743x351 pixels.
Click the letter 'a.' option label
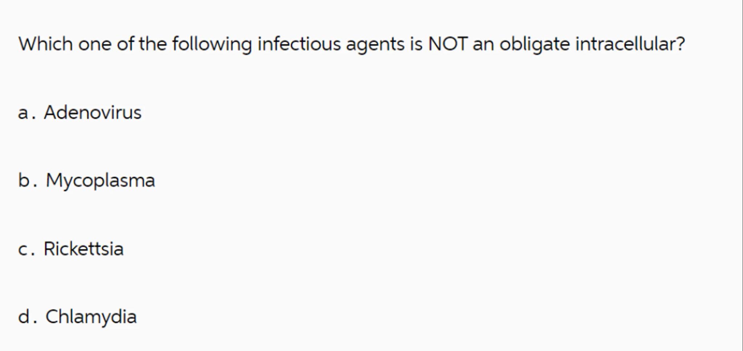pyautogui.click(x=26, y=113)
